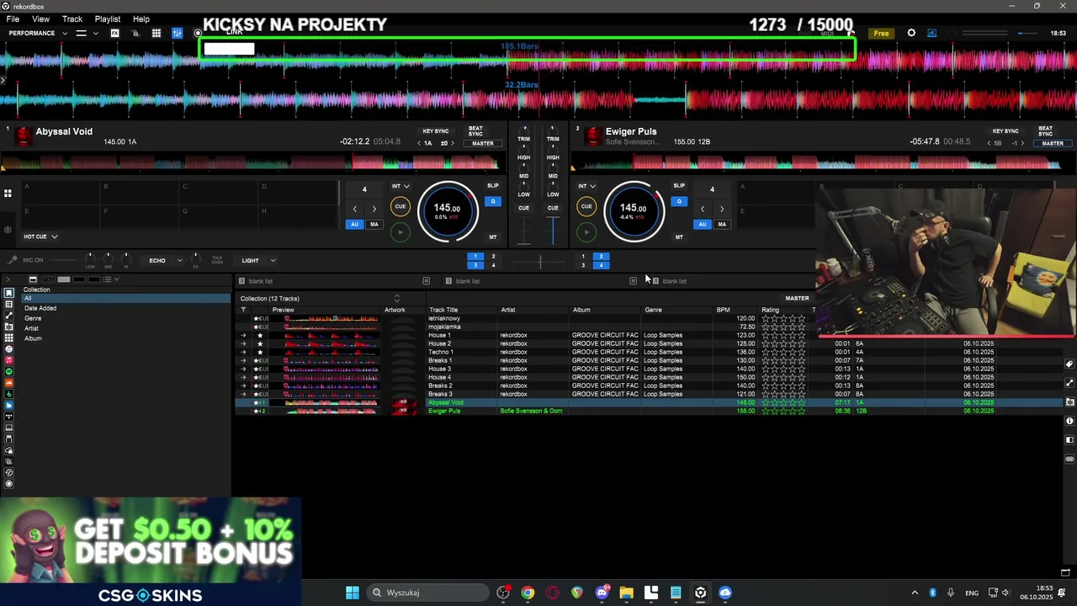
Task: Select the Collection icon in the left sidebar
Action: (x=9, y=293)
